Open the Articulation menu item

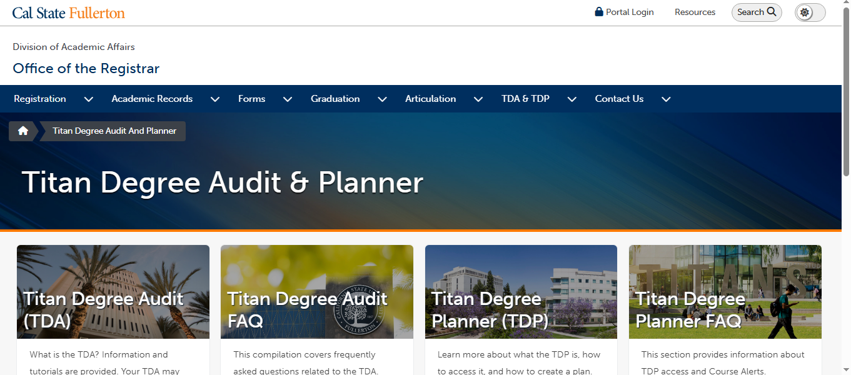point(430,99)
